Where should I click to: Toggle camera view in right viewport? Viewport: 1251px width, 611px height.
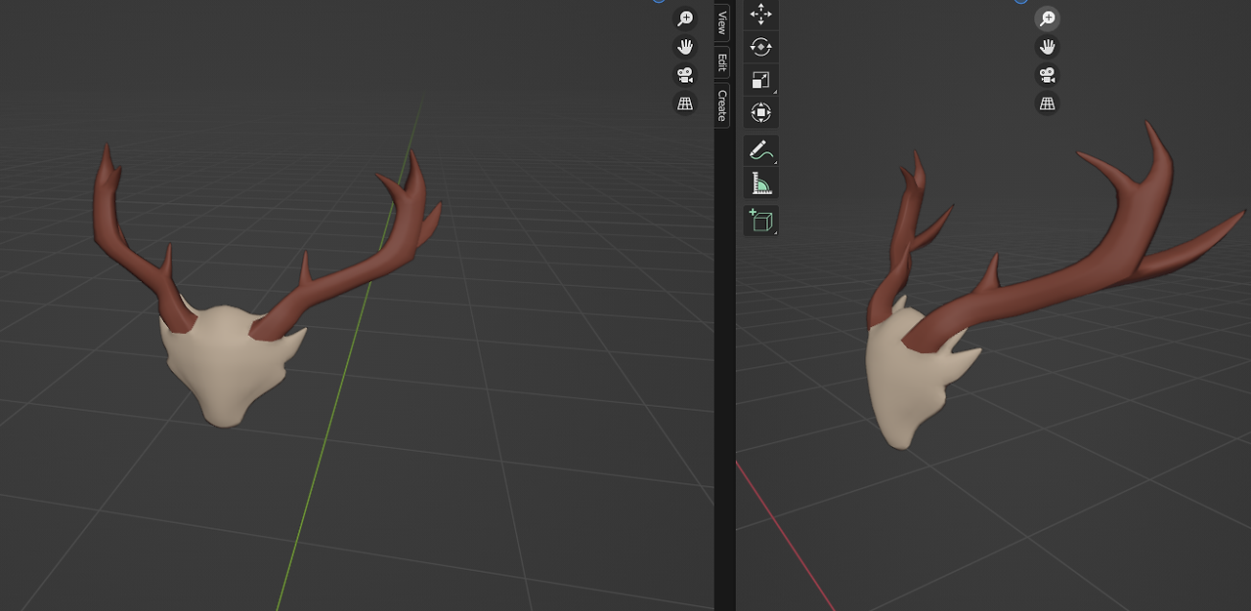(1047, 75)
